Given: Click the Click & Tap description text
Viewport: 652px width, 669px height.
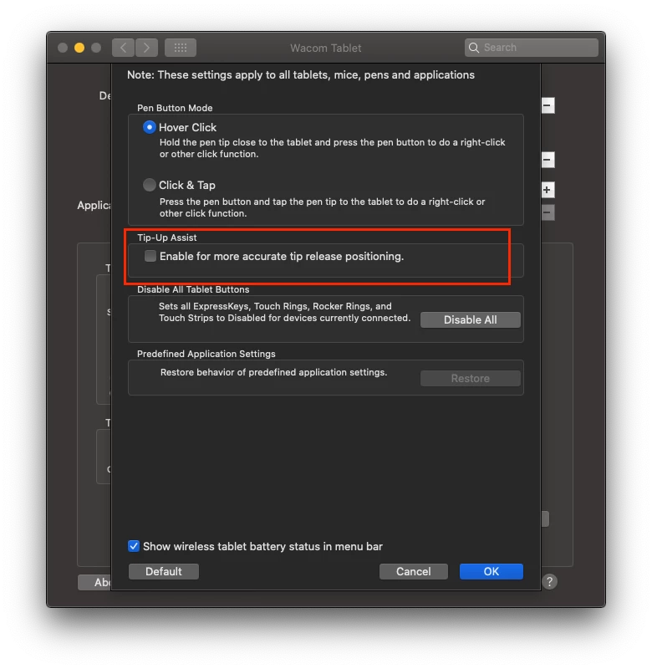Looking at the screenshot, I should pyautogui.click(x=322, y=207).
